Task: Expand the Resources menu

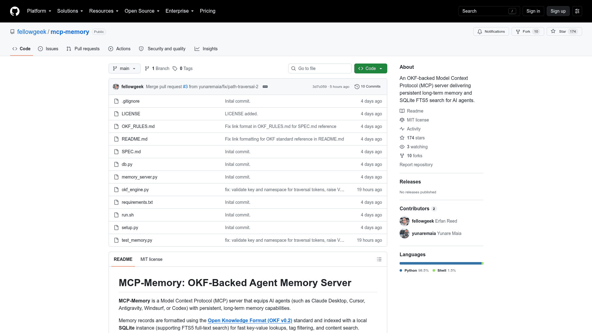Action: 104,11
